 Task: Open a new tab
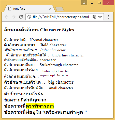pos(60,9)
